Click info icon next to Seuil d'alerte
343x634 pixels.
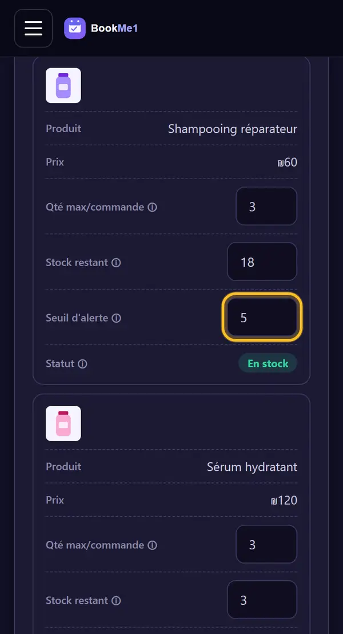pos(117,318)
